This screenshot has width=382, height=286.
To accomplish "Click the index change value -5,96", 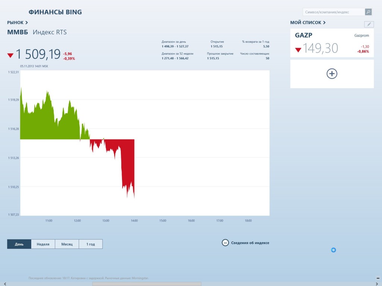I will (68, 54).
